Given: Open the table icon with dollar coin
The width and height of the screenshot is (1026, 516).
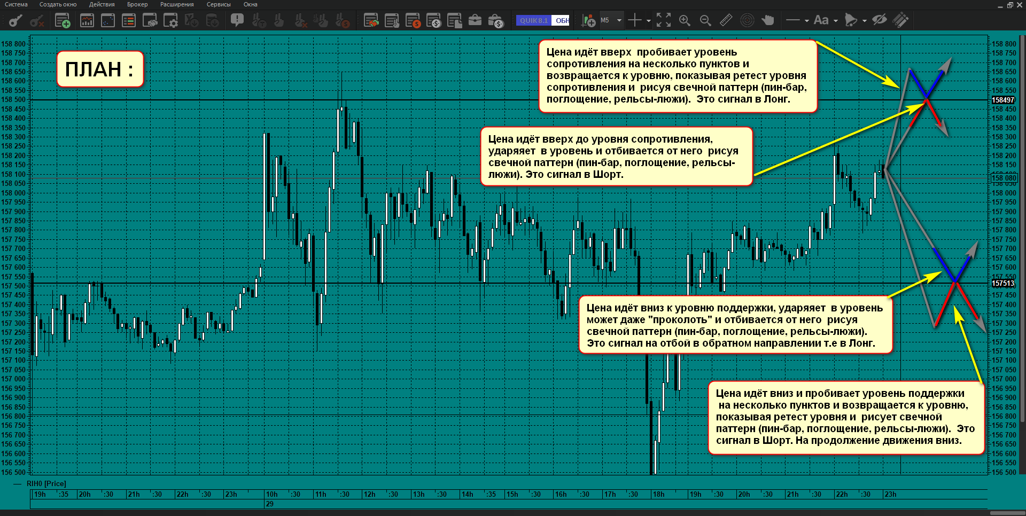Looking at the screenshot, I should (x=434, y=21).
